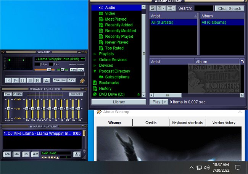This screenshot has width=248, height=174.
Task: Open the DVD Drive (D:) entry
Action: pos(112,94)
